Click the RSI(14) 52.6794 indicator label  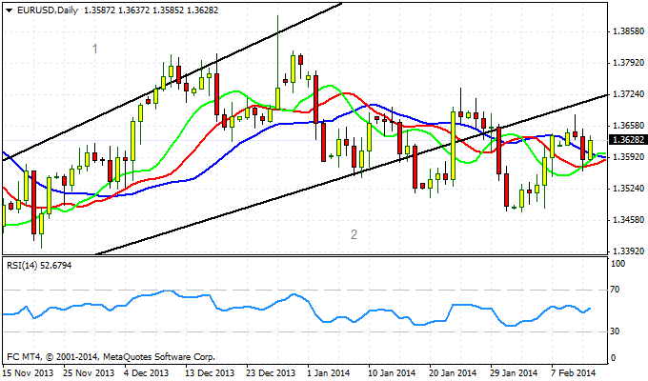tap(39, 266)
